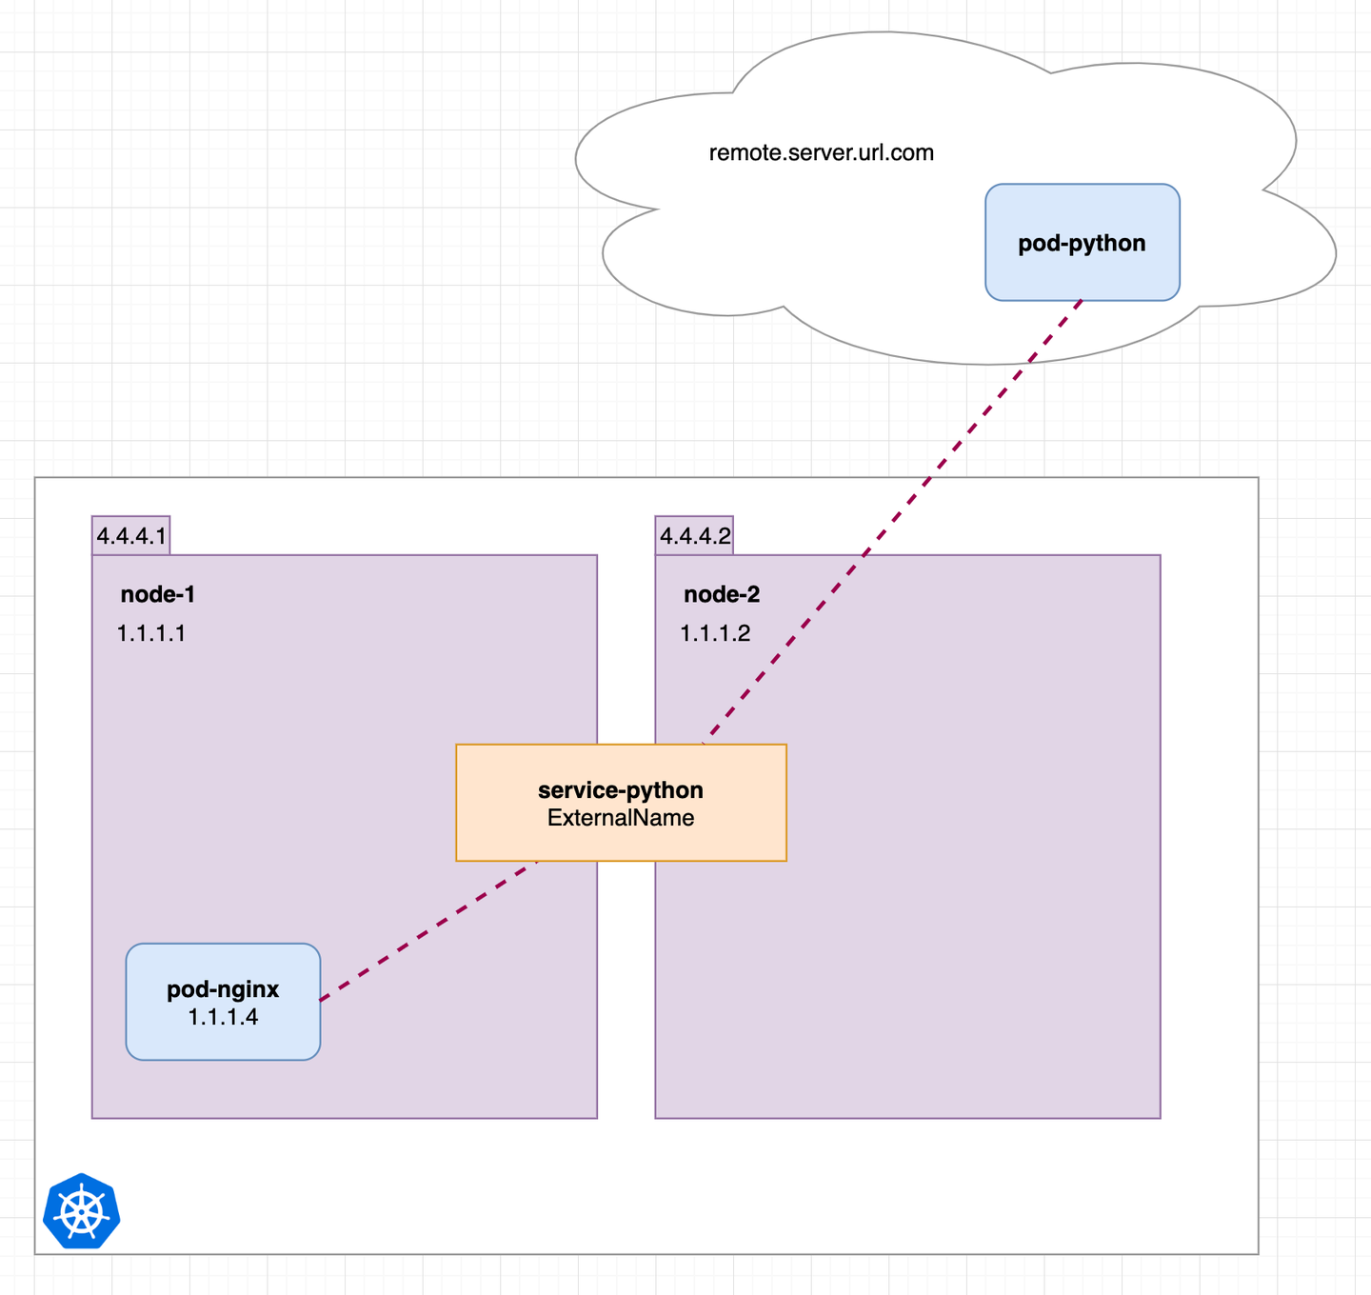The height and width of the screenshot is (1295, 1371).
Task: Select dashed line from service to pod-python
Action: pos(893,521)
